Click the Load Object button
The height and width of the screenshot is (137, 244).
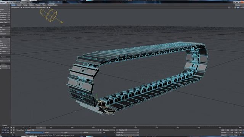(5, 32)
